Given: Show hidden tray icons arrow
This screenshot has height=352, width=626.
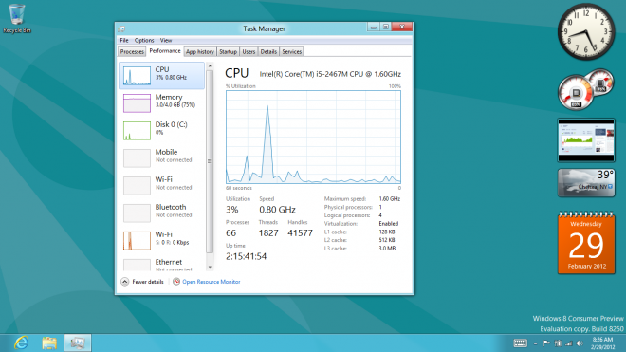Looking at the screenshot, I should 535,343.
